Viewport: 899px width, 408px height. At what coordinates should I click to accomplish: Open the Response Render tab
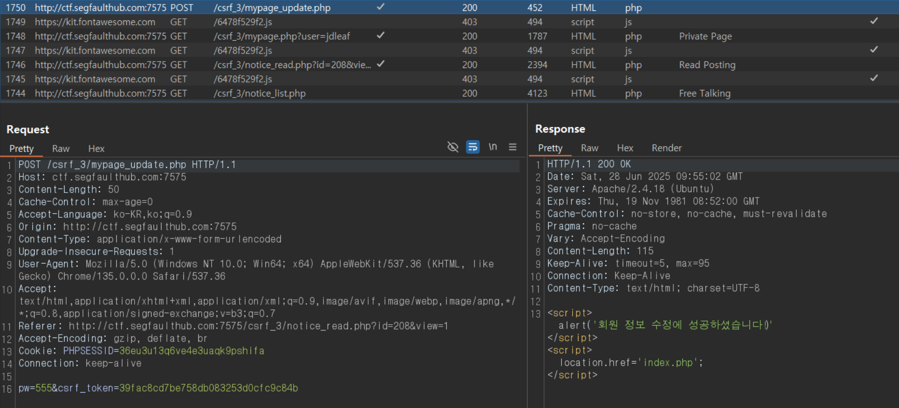coord(666,148)
